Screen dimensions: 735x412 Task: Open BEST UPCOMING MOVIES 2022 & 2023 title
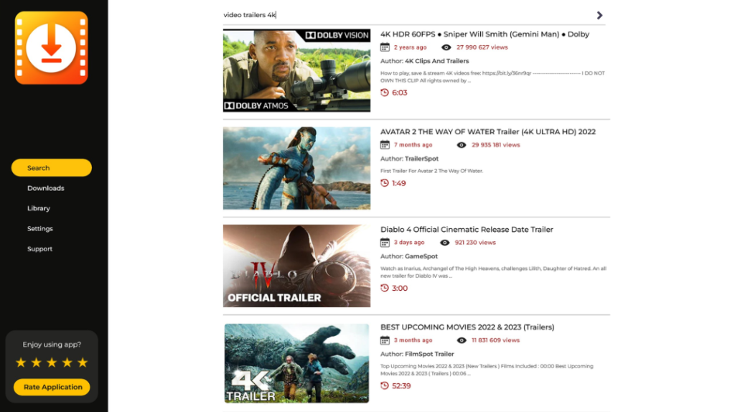[467, 327]
